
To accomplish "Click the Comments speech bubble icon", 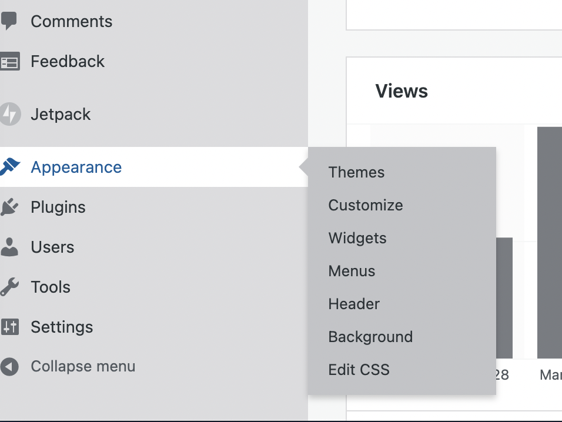I will (x=8, y=22).
